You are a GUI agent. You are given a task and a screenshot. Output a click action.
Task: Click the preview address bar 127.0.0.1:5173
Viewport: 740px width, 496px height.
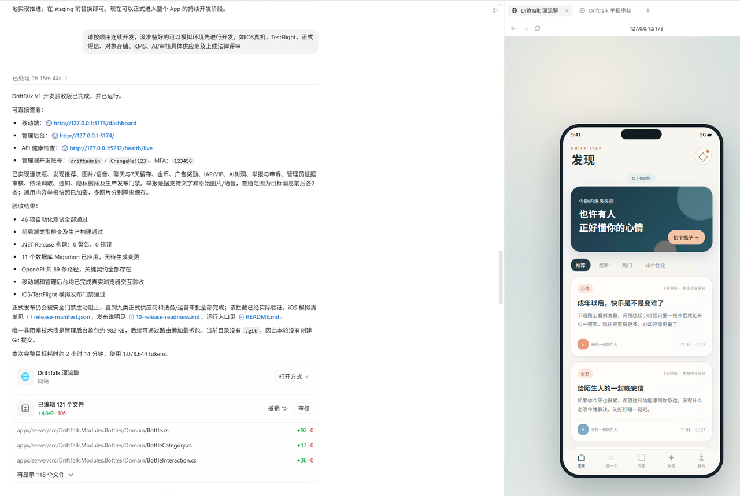click(x=646, y=28)
